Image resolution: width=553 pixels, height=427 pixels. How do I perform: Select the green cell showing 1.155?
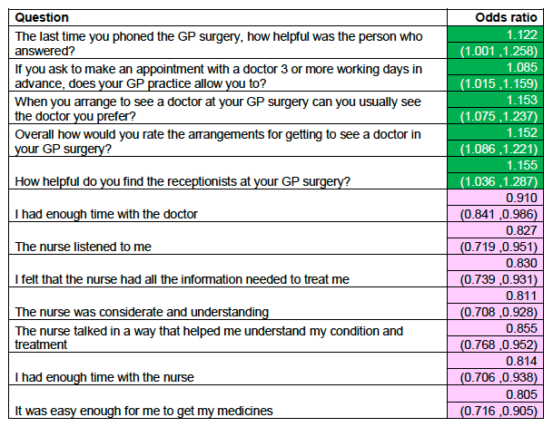[495, 165]
